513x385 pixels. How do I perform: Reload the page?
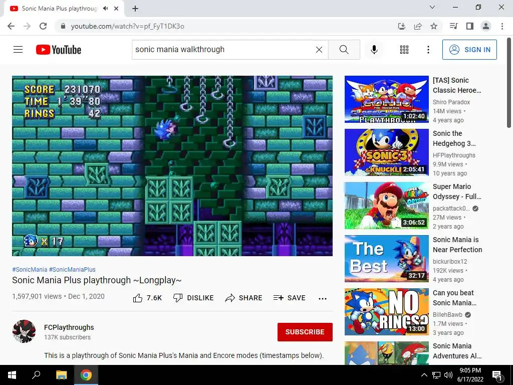pyautogui.click(x=43, y=26)
